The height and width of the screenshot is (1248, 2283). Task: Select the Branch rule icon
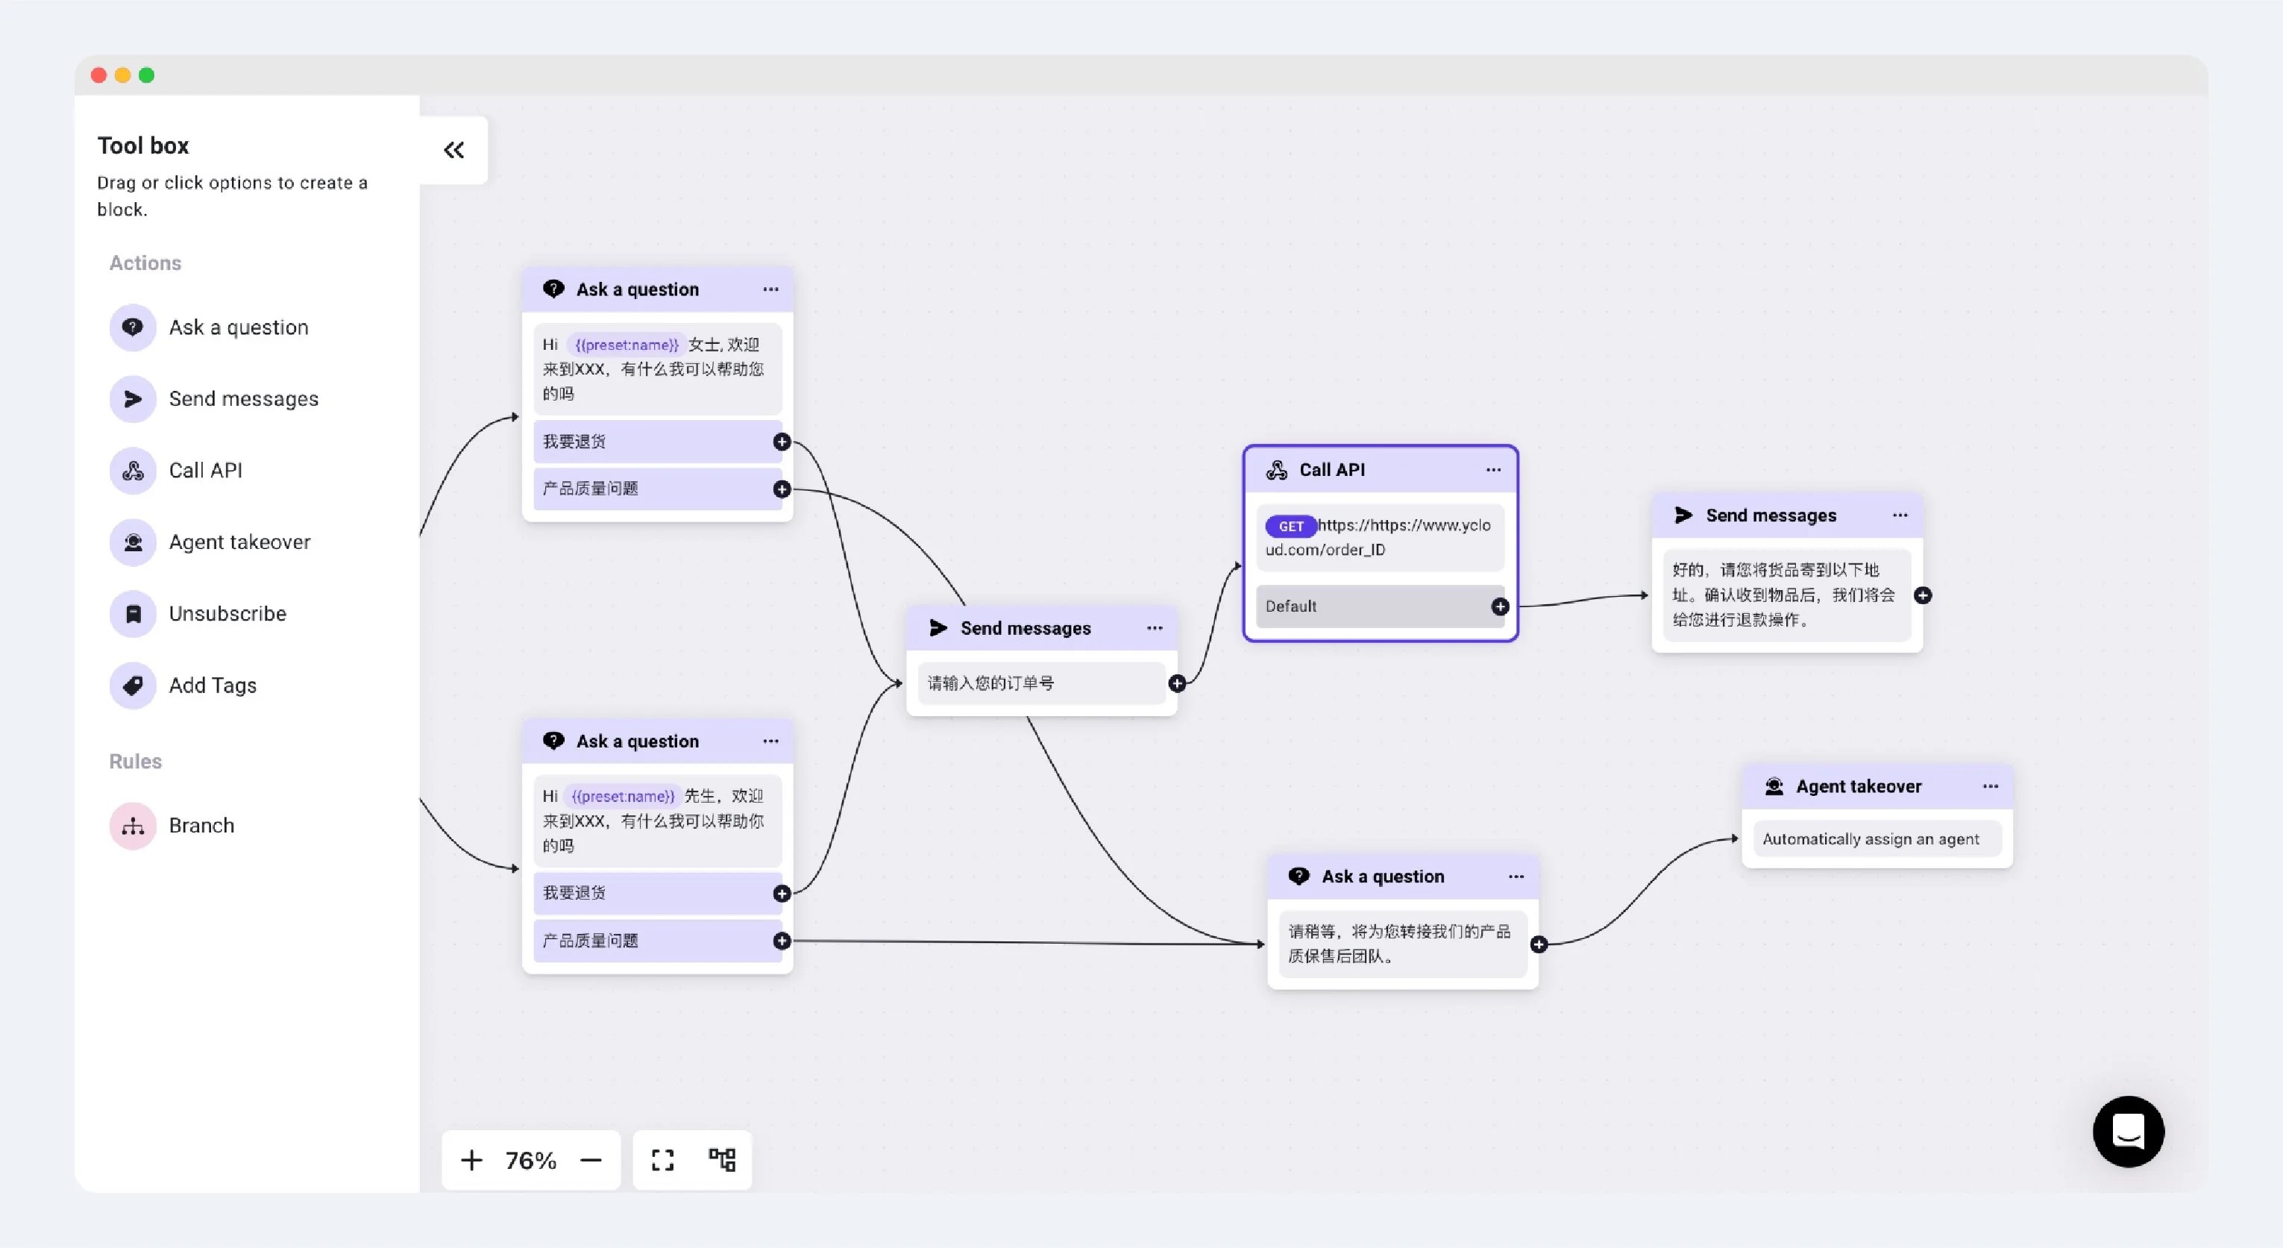click(x=133, y=825)
